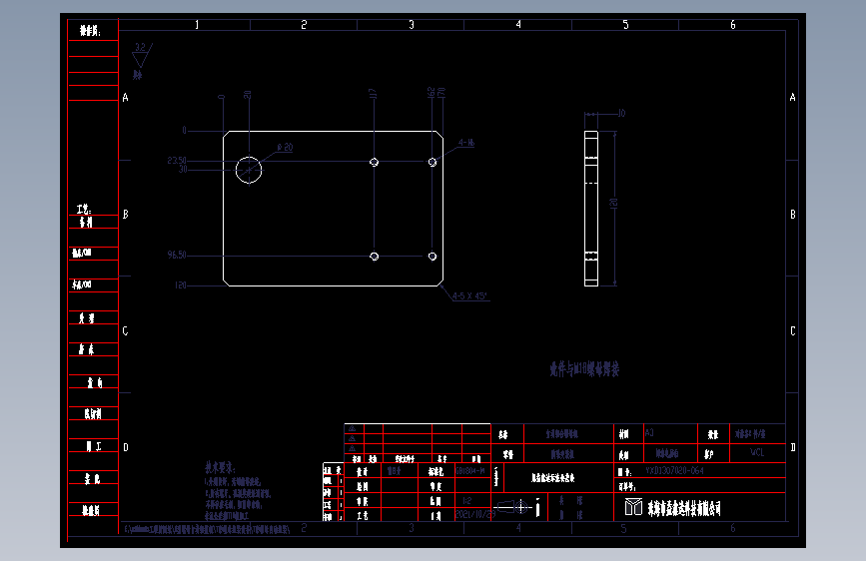Select the file path text along the bottom border
This screenshot has width=866, height=561.
(207, 529)
